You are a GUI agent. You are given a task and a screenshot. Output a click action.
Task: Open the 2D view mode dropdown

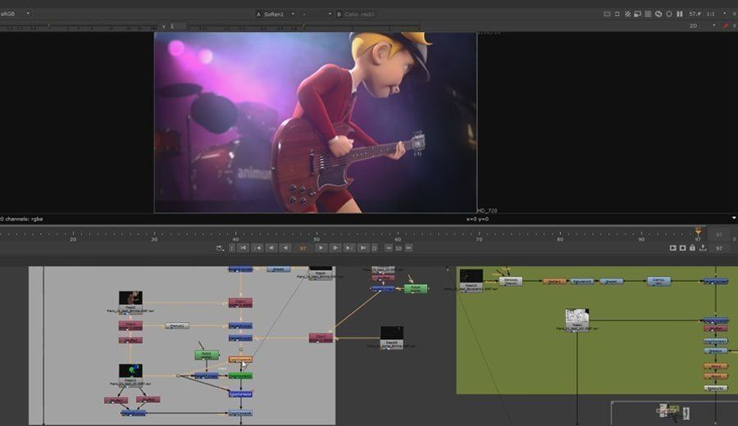pos(702,26)
